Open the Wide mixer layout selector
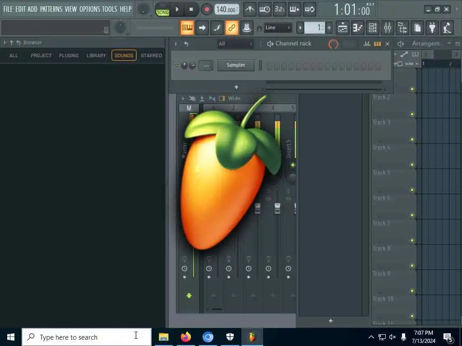462x346 pixels. tap(234, 98)
